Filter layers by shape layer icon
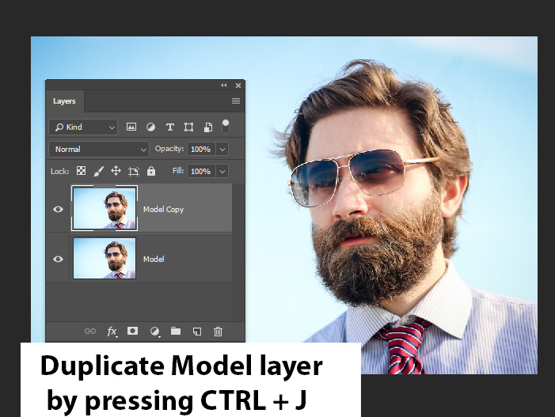The width and height of the screenshot is (555, 417). pos(188,127)
